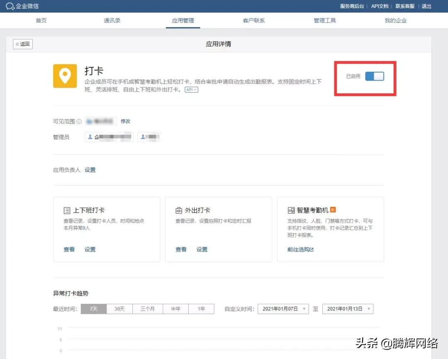
Task: Click the yellow 打卡 location app icon
Action: click(x=65, y=76)
